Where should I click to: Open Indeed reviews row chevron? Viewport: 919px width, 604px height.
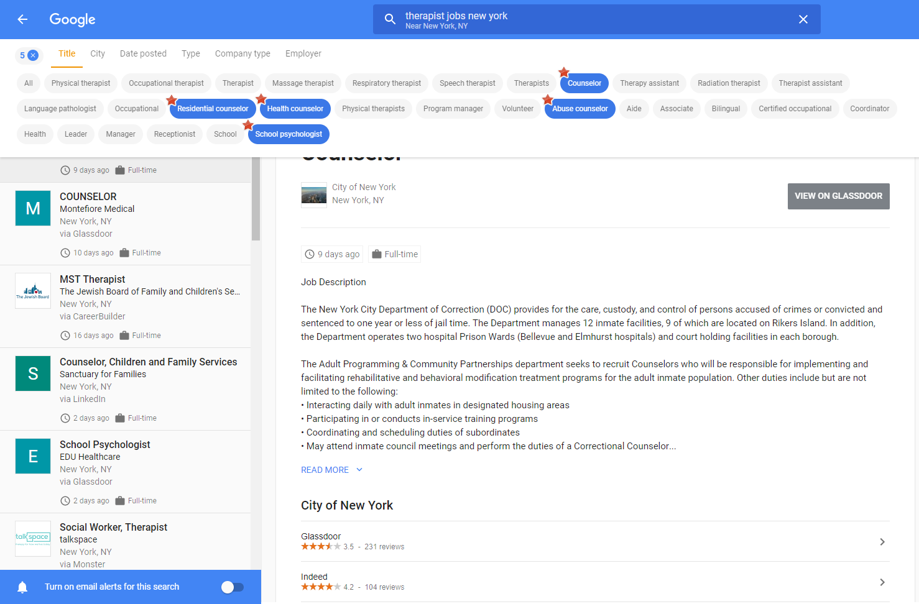pyautogui.click(x=882, y=582)
